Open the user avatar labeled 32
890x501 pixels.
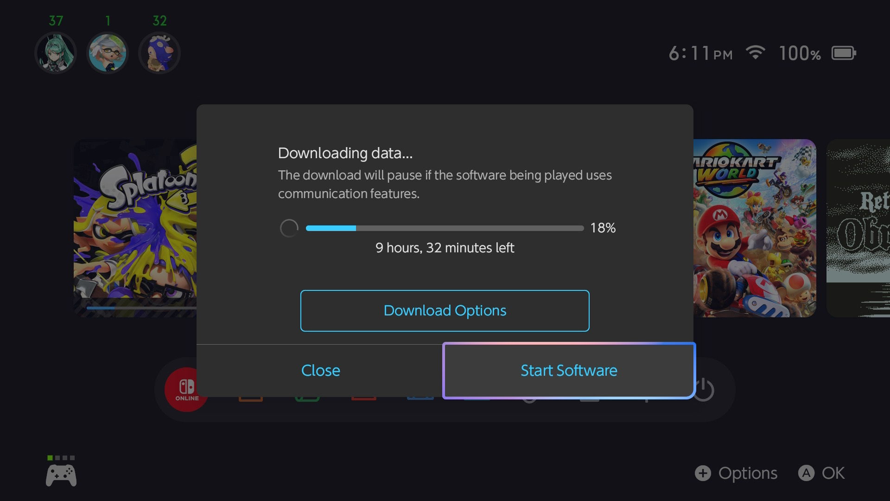[159, 53]
